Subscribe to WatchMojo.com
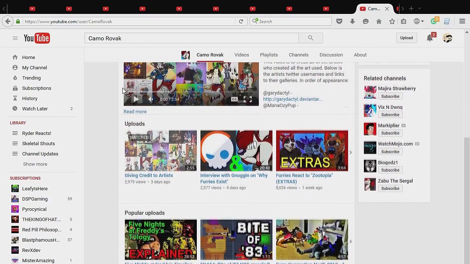The width and height of the screenshot is (470, 264). tap(390, 152)
